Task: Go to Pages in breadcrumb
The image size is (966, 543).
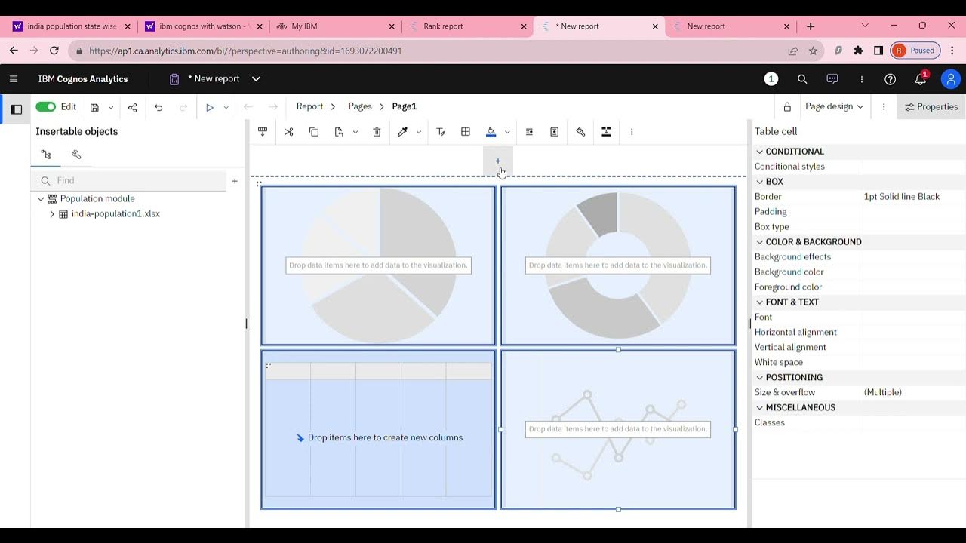Action: 360,106
